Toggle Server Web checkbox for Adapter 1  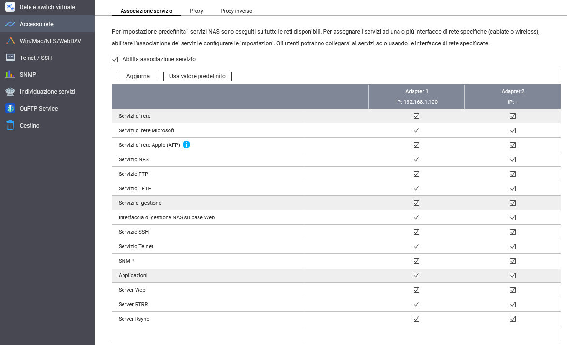pyautogui.click(x=416, y=290)
